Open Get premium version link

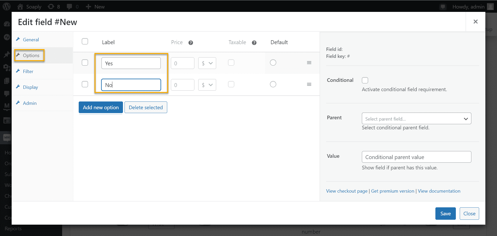pos(393,191)
